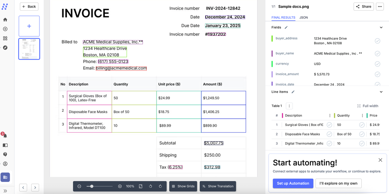
Task: Click the Share button
Action: (364, 6)
